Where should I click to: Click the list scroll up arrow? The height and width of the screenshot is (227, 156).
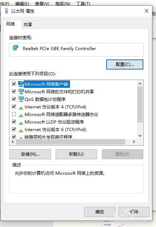(140, 84)
